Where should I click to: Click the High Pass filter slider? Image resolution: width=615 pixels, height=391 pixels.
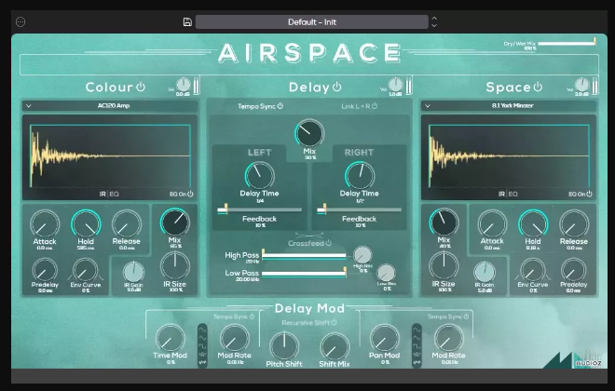[304, 256]
